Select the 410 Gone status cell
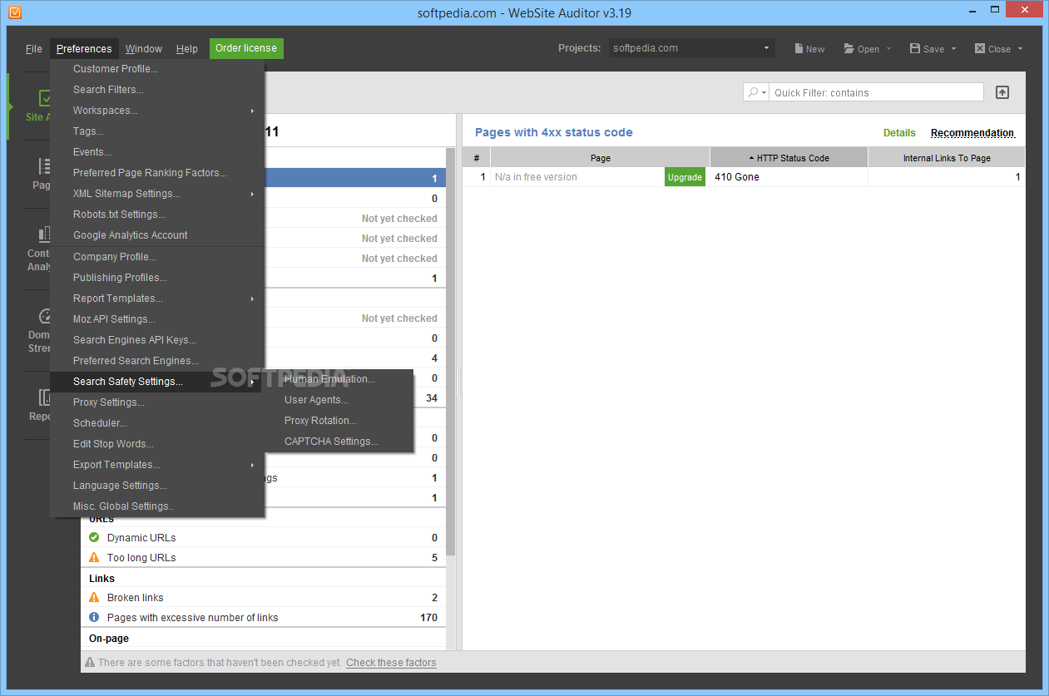The width and height of the screenshot is (1049, 696). pyautogui.click(x=789, y=177)
